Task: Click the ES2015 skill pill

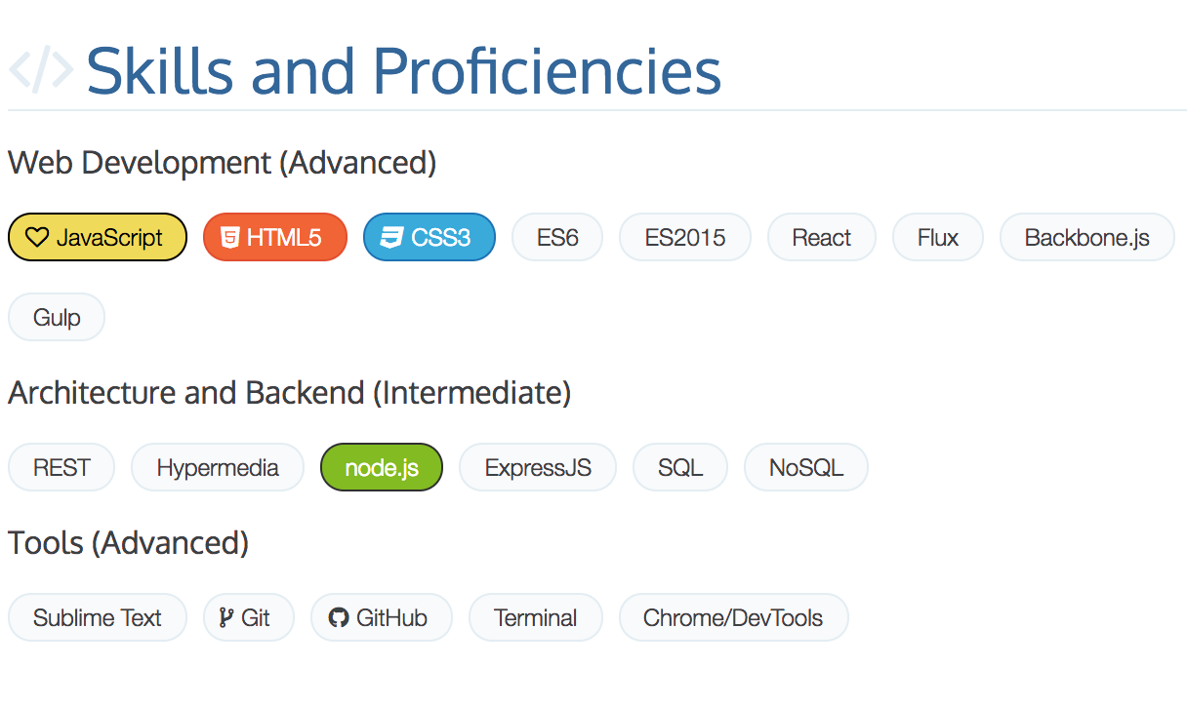Action: 685,238
